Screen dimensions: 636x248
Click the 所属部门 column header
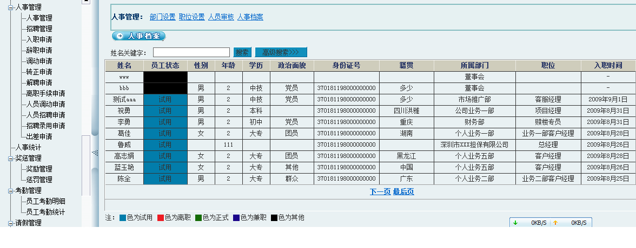[x=475, y=66]
